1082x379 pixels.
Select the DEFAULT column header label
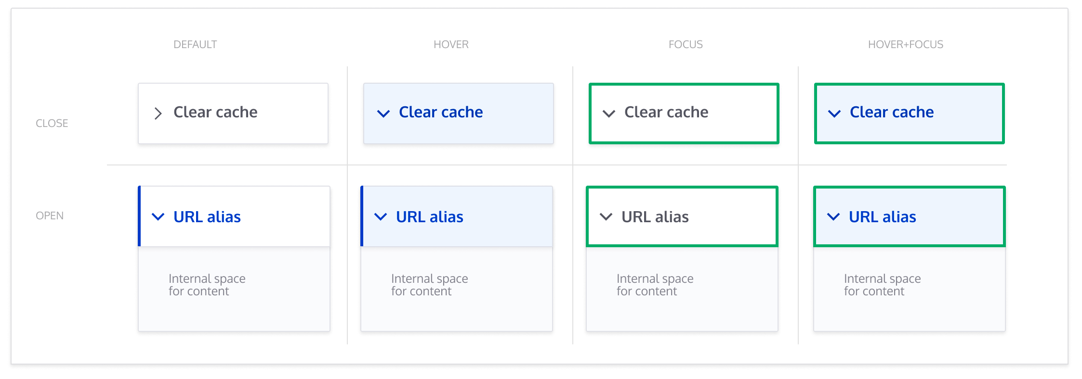tap(195, 44)
